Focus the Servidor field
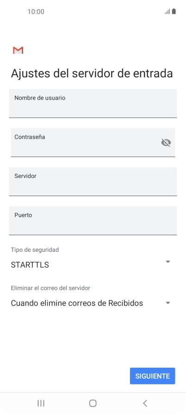The height and width of the screenshot is (414, 186). point(93,181)
